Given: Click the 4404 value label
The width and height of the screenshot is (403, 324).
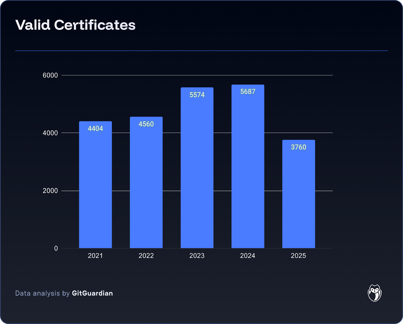Looking at the screenshot, I should point(95,128).
